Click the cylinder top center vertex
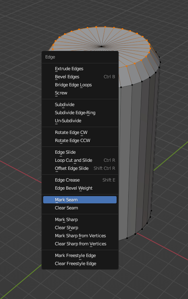Viewport: 188px width, 299px height. (x=101, y=46)
